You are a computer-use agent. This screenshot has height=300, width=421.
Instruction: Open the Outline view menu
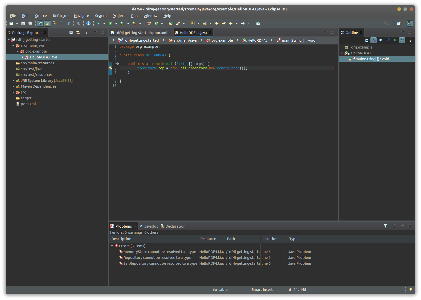[x=411, y=40]
